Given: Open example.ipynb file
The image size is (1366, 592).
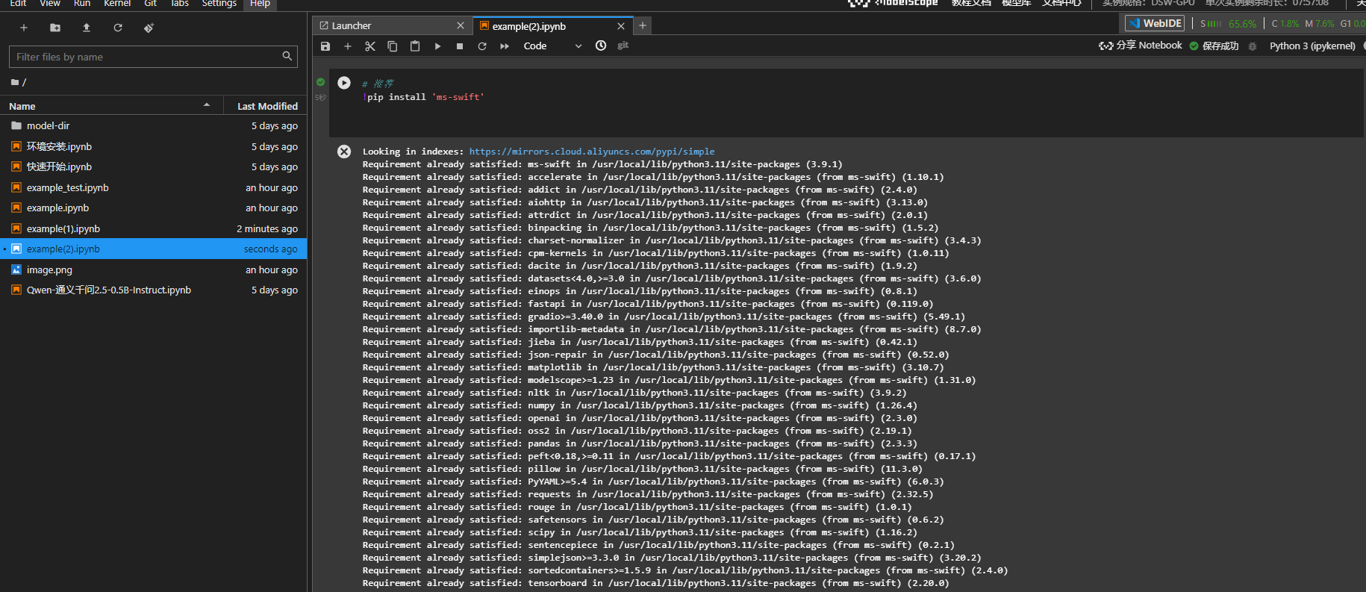Looking at the screenshot, I should pos(153,208).
